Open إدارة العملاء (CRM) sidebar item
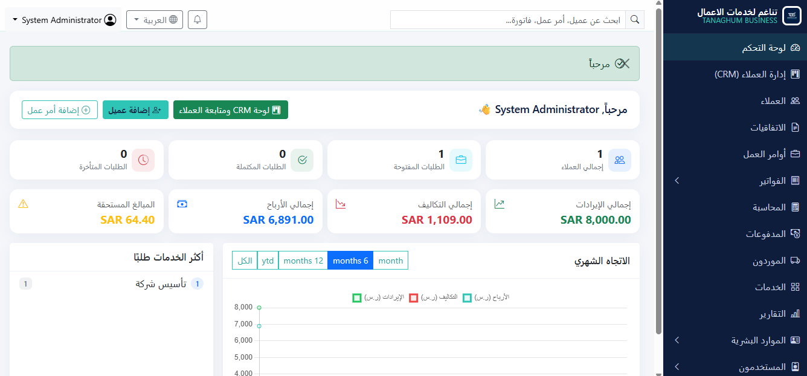Screen dimensions: 807x376 735,74
